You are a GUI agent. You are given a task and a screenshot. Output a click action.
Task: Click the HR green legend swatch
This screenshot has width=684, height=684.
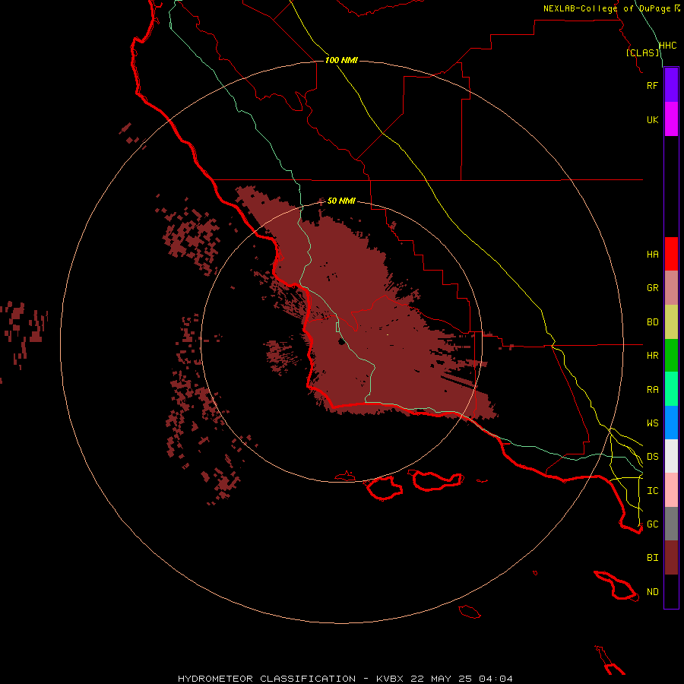[x=671, y=356]
